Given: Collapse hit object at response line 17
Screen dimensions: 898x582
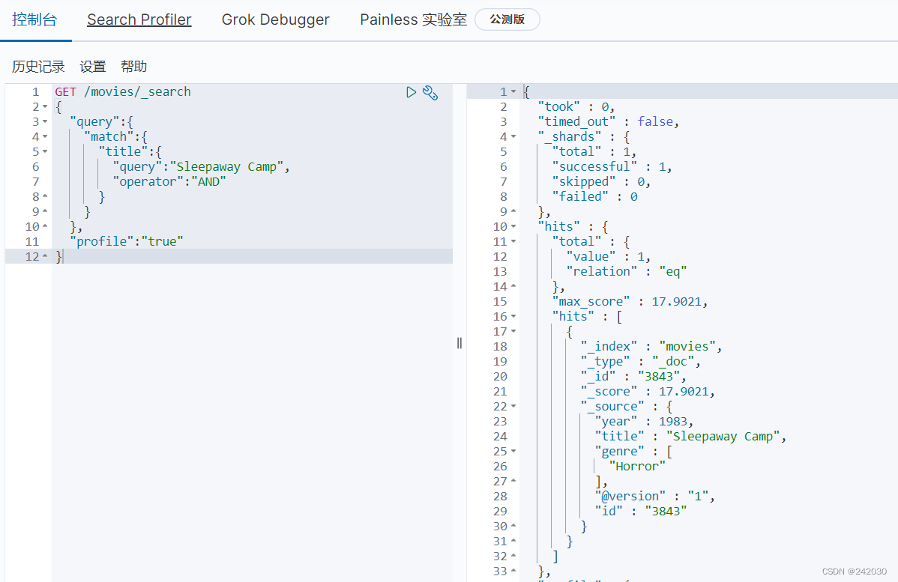Looking at the screenshot, I should (513, 331).
